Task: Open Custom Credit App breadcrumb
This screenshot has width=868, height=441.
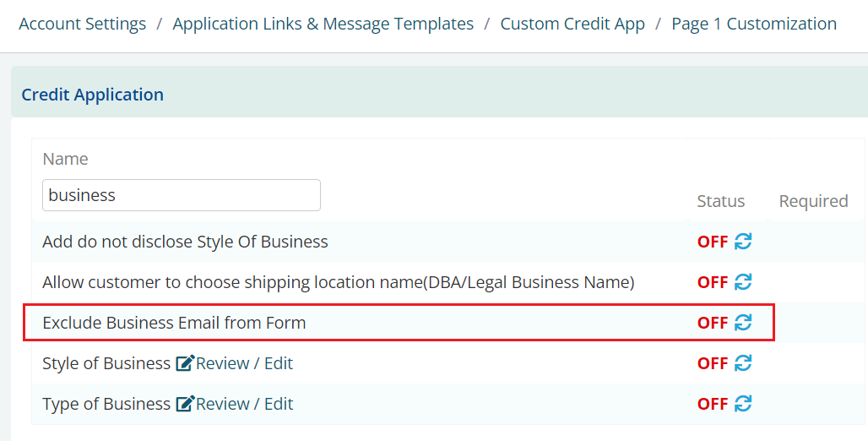Action: [x=572, y=24]
